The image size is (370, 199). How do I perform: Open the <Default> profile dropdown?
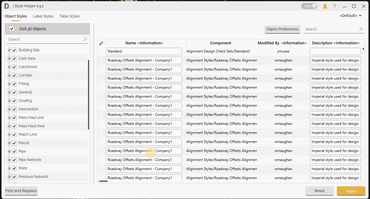click(x=351, y=16)
